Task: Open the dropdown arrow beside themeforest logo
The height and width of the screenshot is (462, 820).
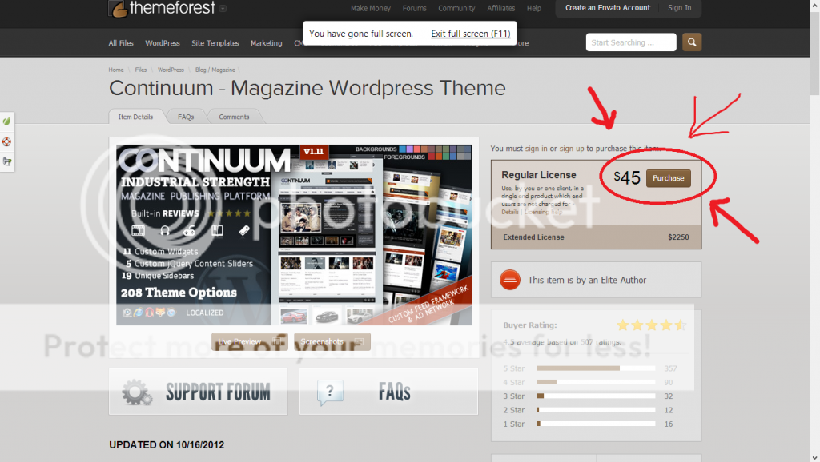Action: [x=223, y=8]
